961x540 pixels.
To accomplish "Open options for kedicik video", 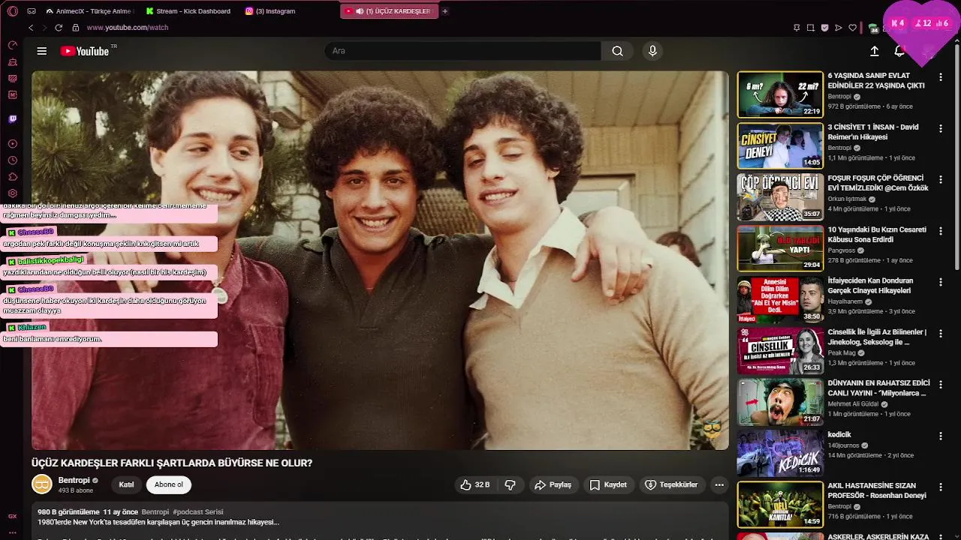I will coord(941,436).
